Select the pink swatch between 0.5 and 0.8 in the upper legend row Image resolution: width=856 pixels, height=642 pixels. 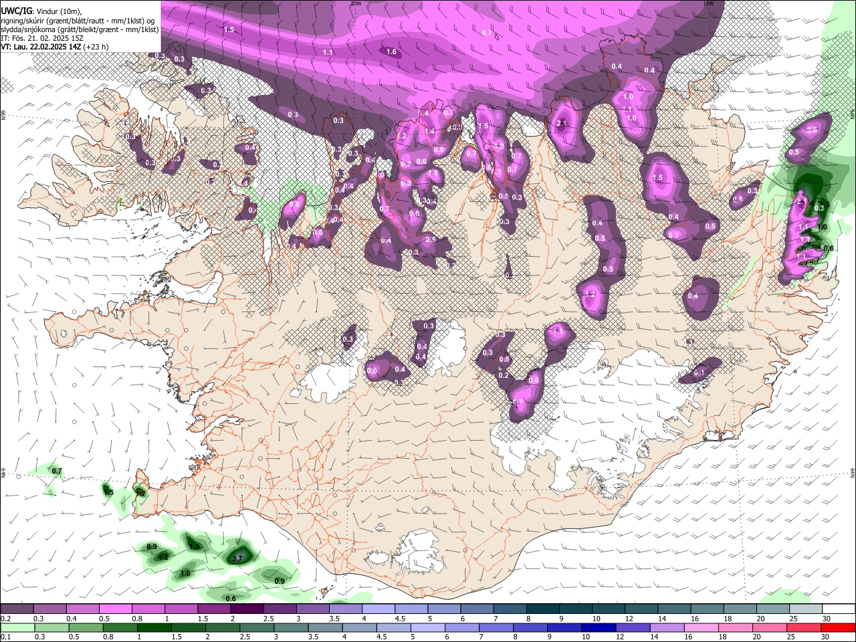click(x=115, y=609)
